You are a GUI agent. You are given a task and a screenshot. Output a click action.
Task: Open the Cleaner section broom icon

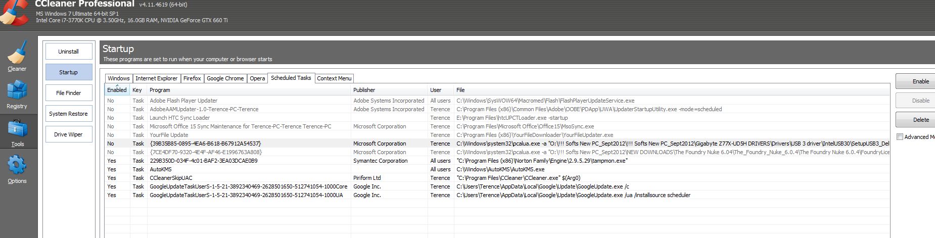point(17,53)
